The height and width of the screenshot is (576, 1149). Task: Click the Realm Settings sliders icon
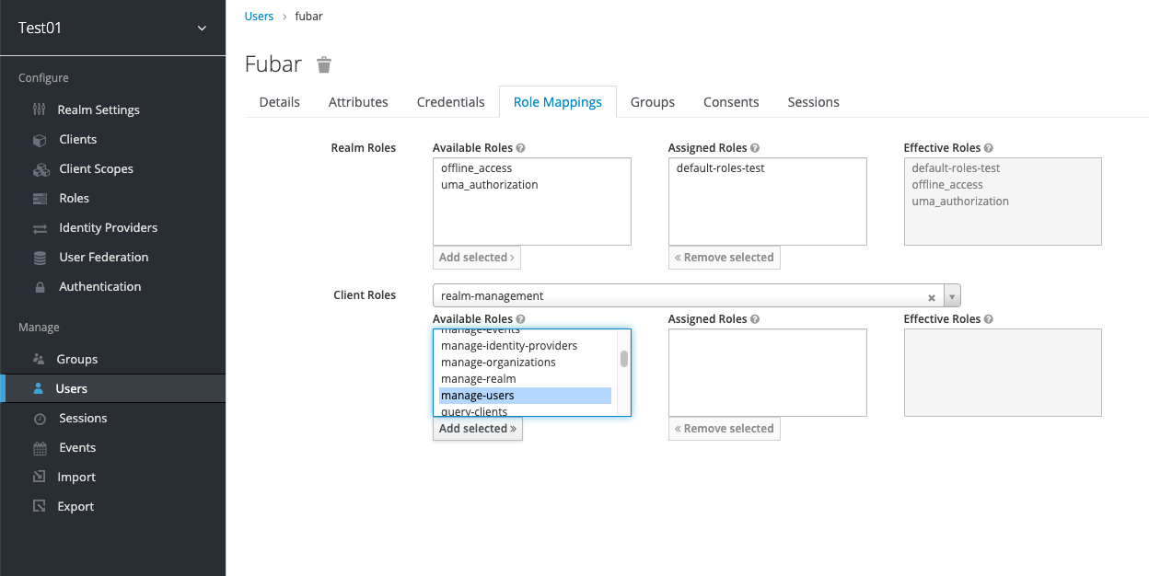[x=39, y=109]
